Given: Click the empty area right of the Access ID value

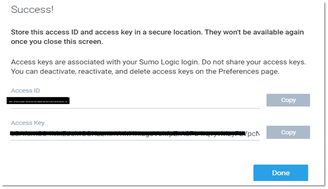Looking at the screenshot, I should [x=164, y=101].
